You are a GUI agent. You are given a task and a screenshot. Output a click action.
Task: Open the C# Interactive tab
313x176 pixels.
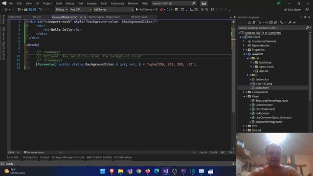pos(123,157)
